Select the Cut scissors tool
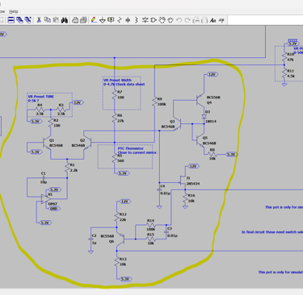The image size is (303, 295). pos(39,20)
